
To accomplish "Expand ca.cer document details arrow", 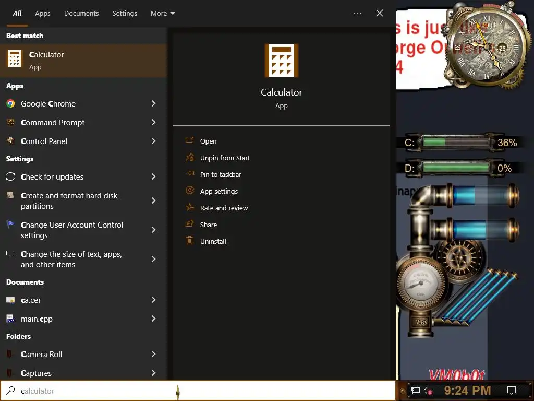I will (x=154, y=300).
